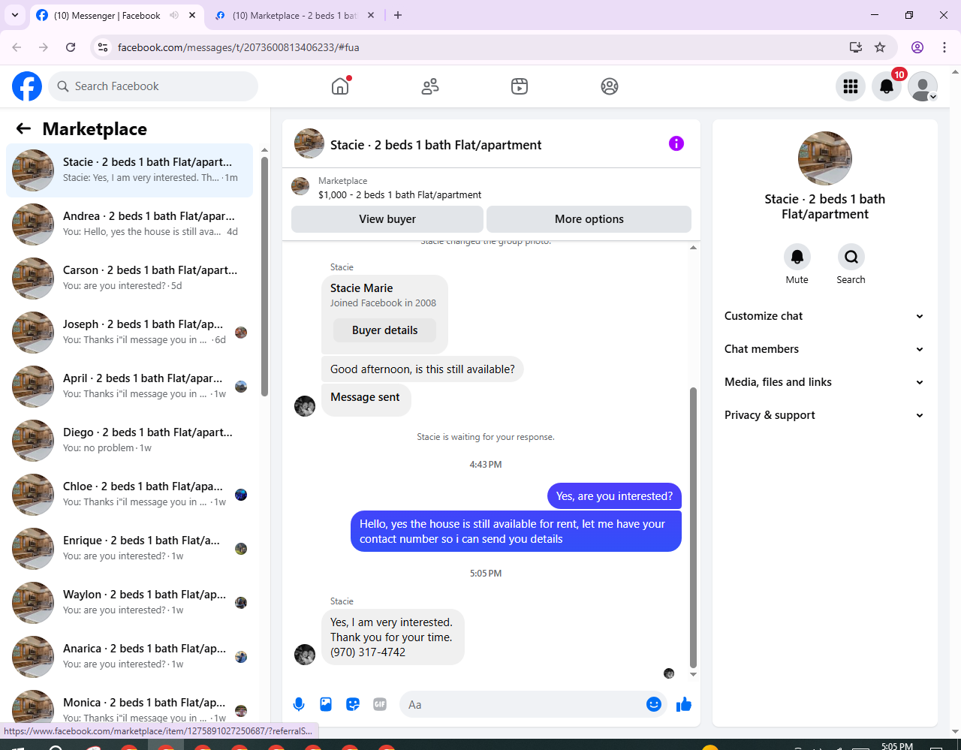Open Carson conversation in list
Image resolution: width=961 pixels, height=750 pixels.
[x=129, y=279]
